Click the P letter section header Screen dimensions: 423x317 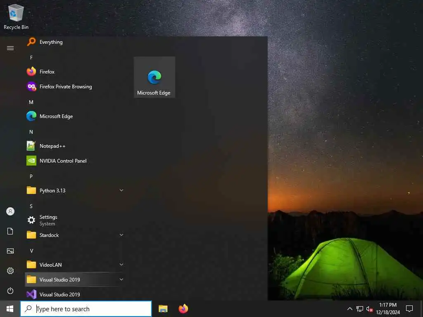tap(31, 176)
